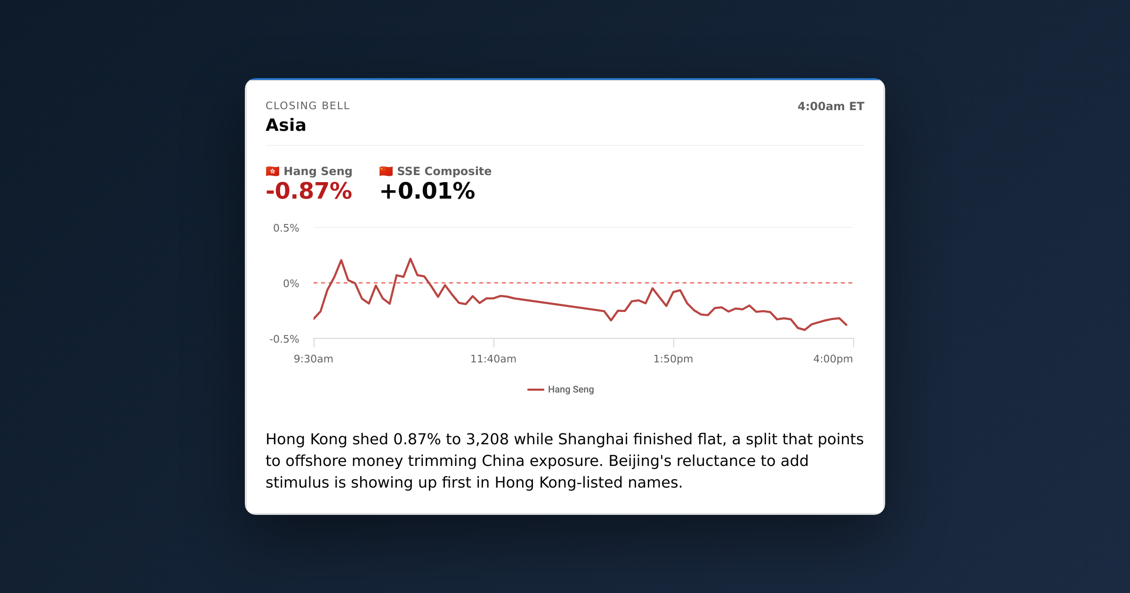This screenshot has height=593, width=1130.
Task: Click the Asia heading
Action: 286,125
